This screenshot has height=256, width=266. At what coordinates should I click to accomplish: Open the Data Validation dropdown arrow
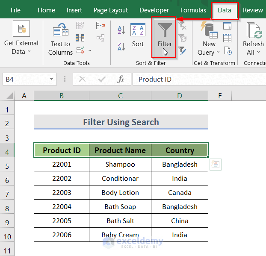tap(90, 50)
